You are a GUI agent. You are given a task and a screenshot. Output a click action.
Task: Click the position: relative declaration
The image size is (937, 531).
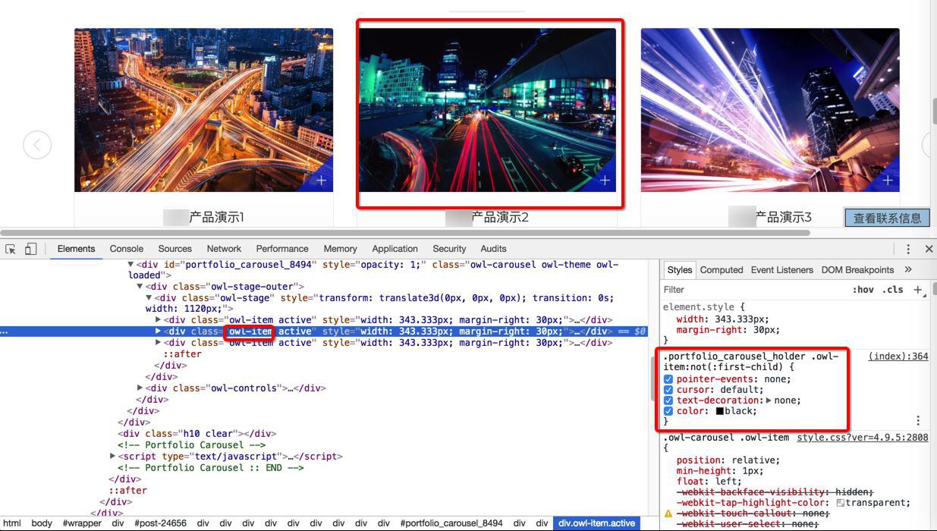pyautogui.click(x=728, y=460)
